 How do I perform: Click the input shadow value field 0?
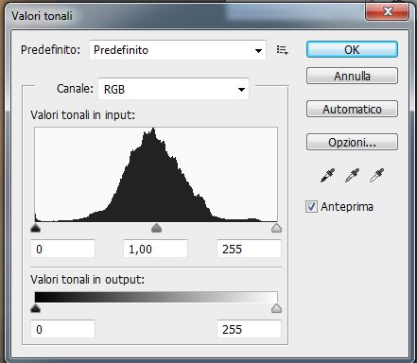(x=62, y=249)
